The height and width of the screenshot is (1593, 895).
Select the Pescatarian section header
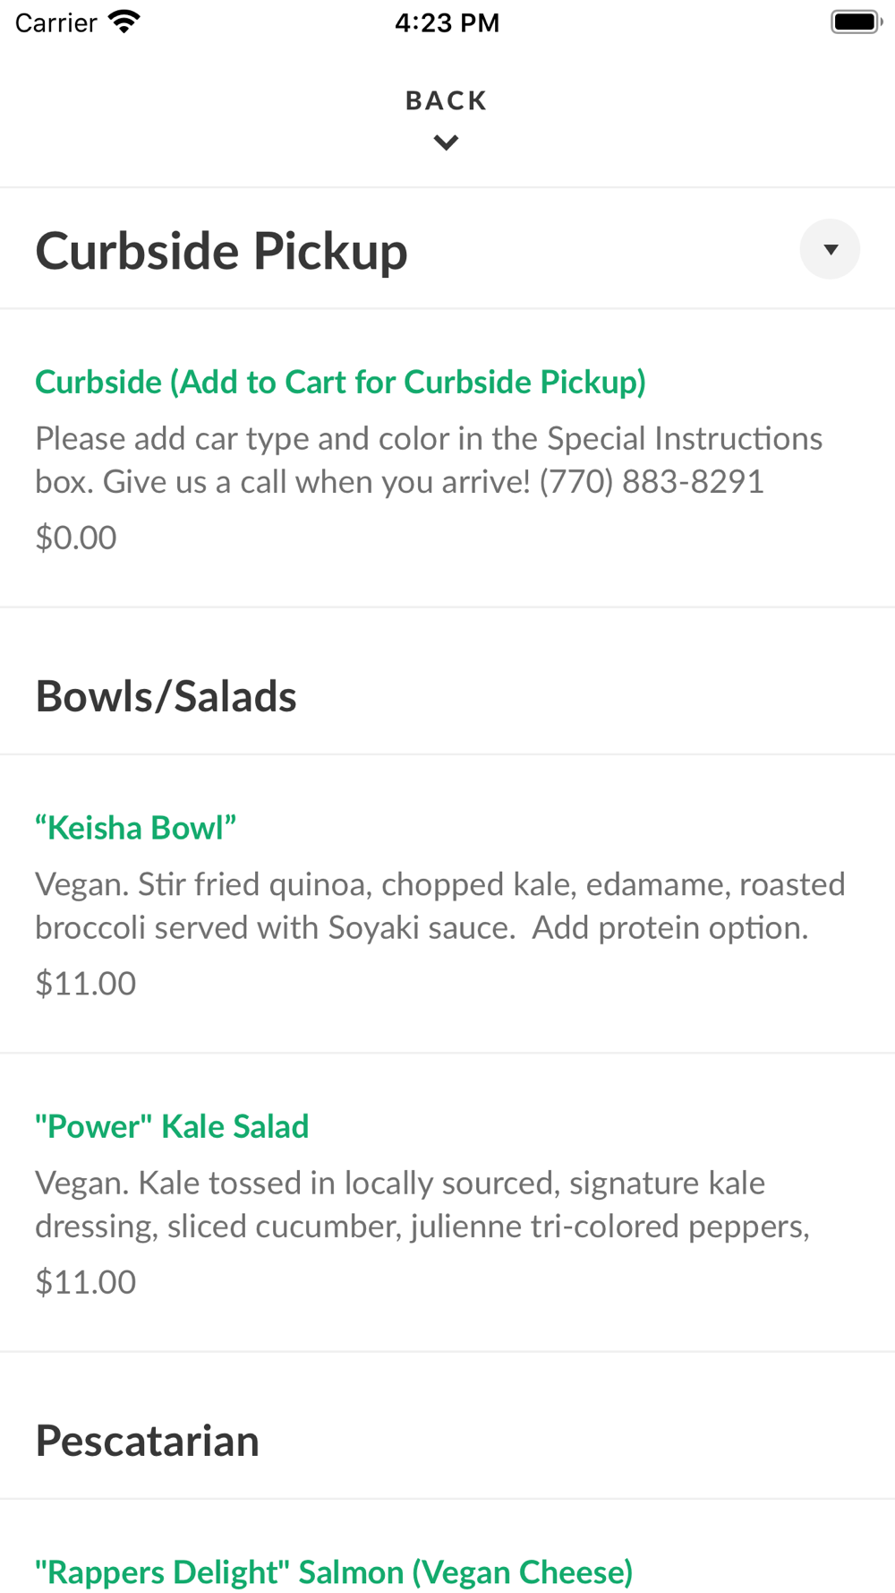148,1441
